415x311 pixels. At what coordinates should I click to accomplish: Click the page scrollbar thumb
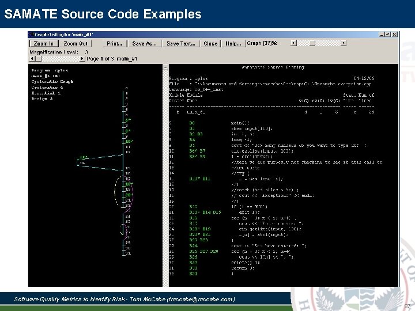(39, 58)
